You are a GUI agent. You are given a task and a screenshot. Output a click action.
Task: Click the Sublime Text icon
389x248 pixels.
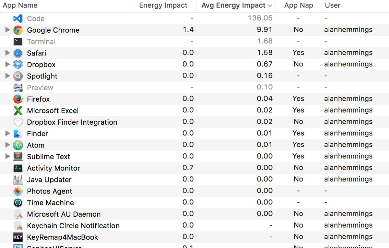pyautogui.click(x=18, y=157)
